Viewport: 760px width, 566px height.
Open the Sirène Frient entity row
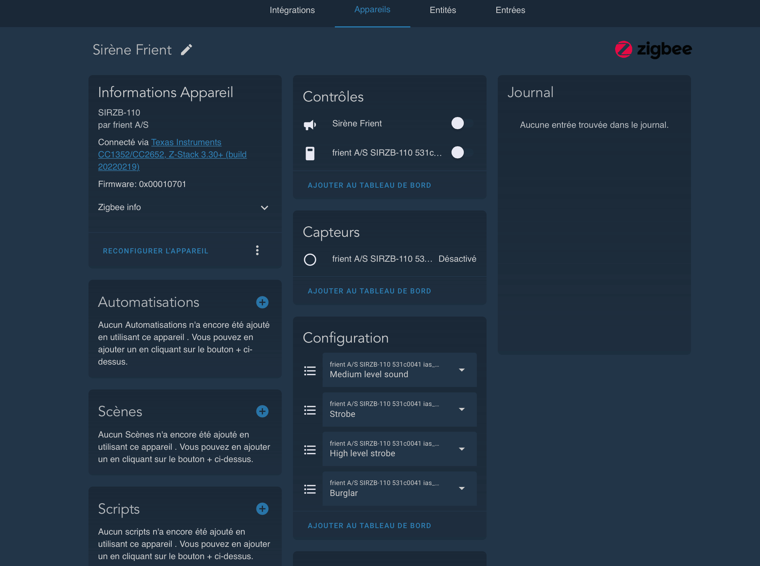[390, 123]
